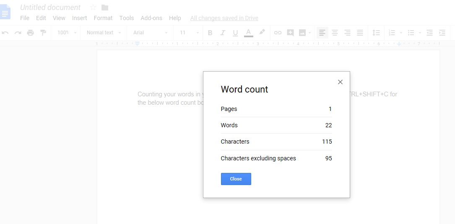Open the Help menu
The image size is (455, 224).
tap(175, 18)
